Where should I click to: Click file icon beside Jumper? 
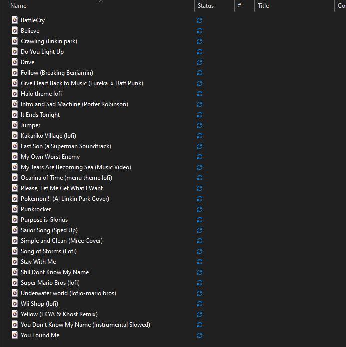pos(15,125)
